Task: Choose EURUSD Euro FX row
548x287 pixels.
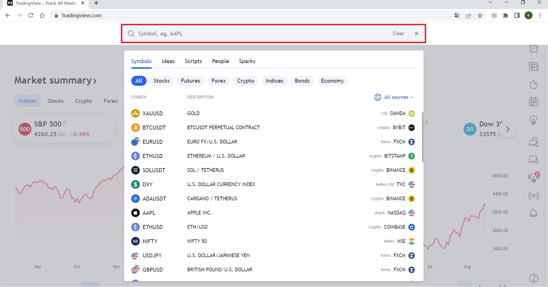Action: [x=273, y=142]
